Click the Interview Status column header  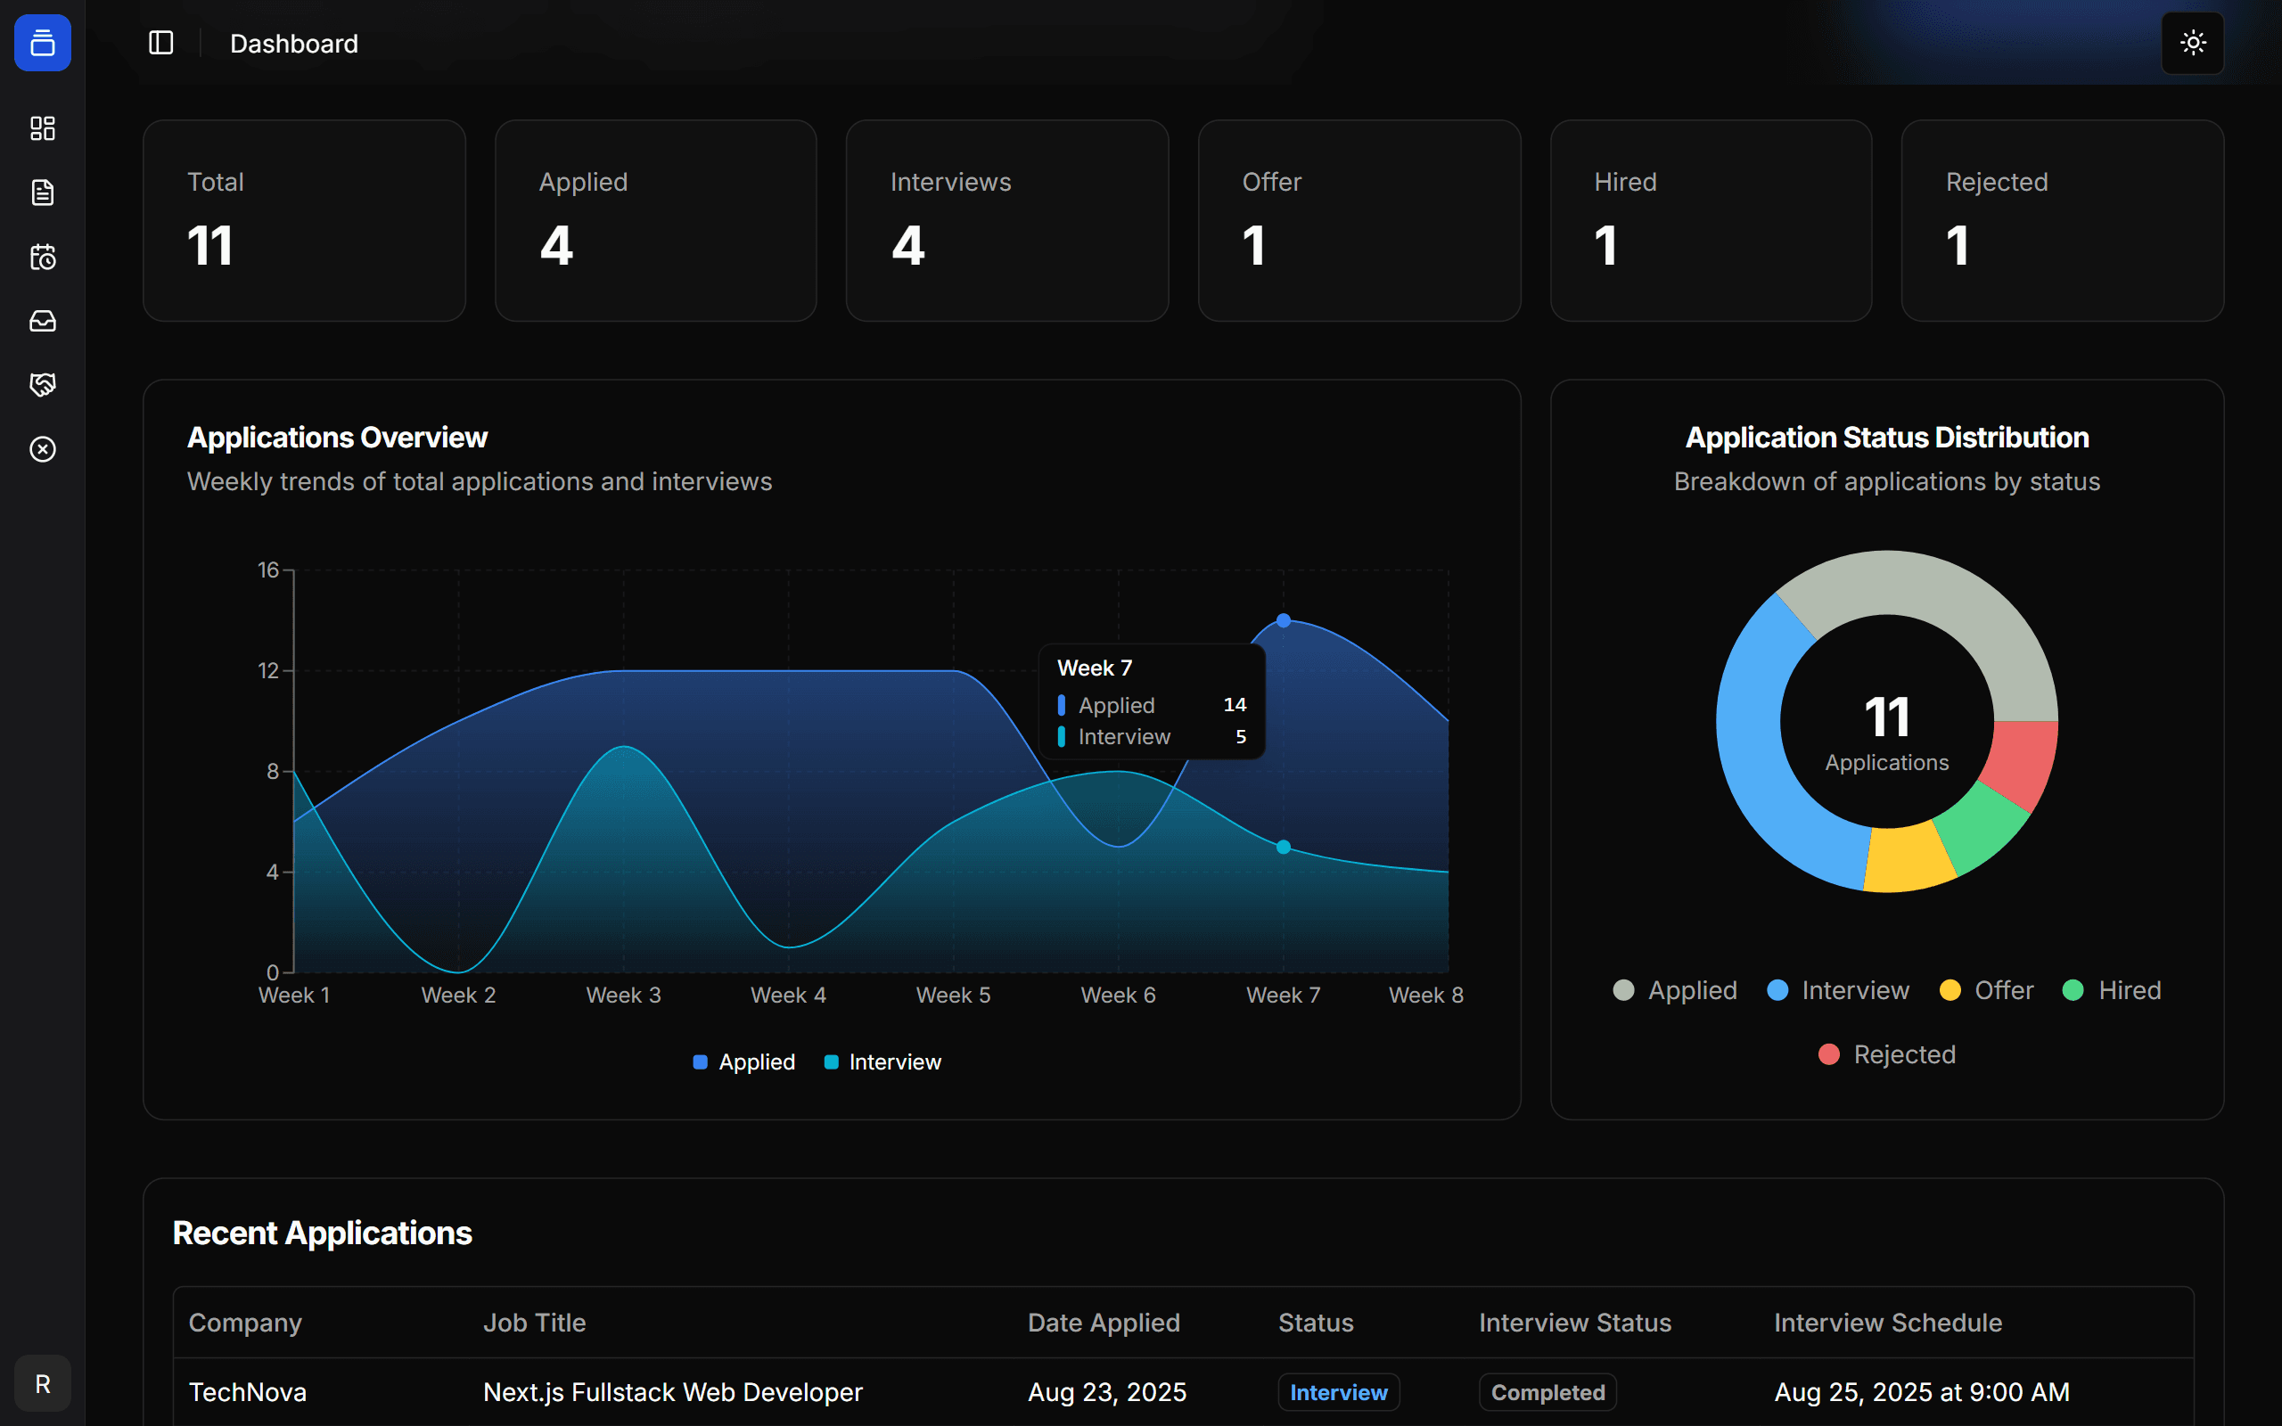point(1575,1324)
